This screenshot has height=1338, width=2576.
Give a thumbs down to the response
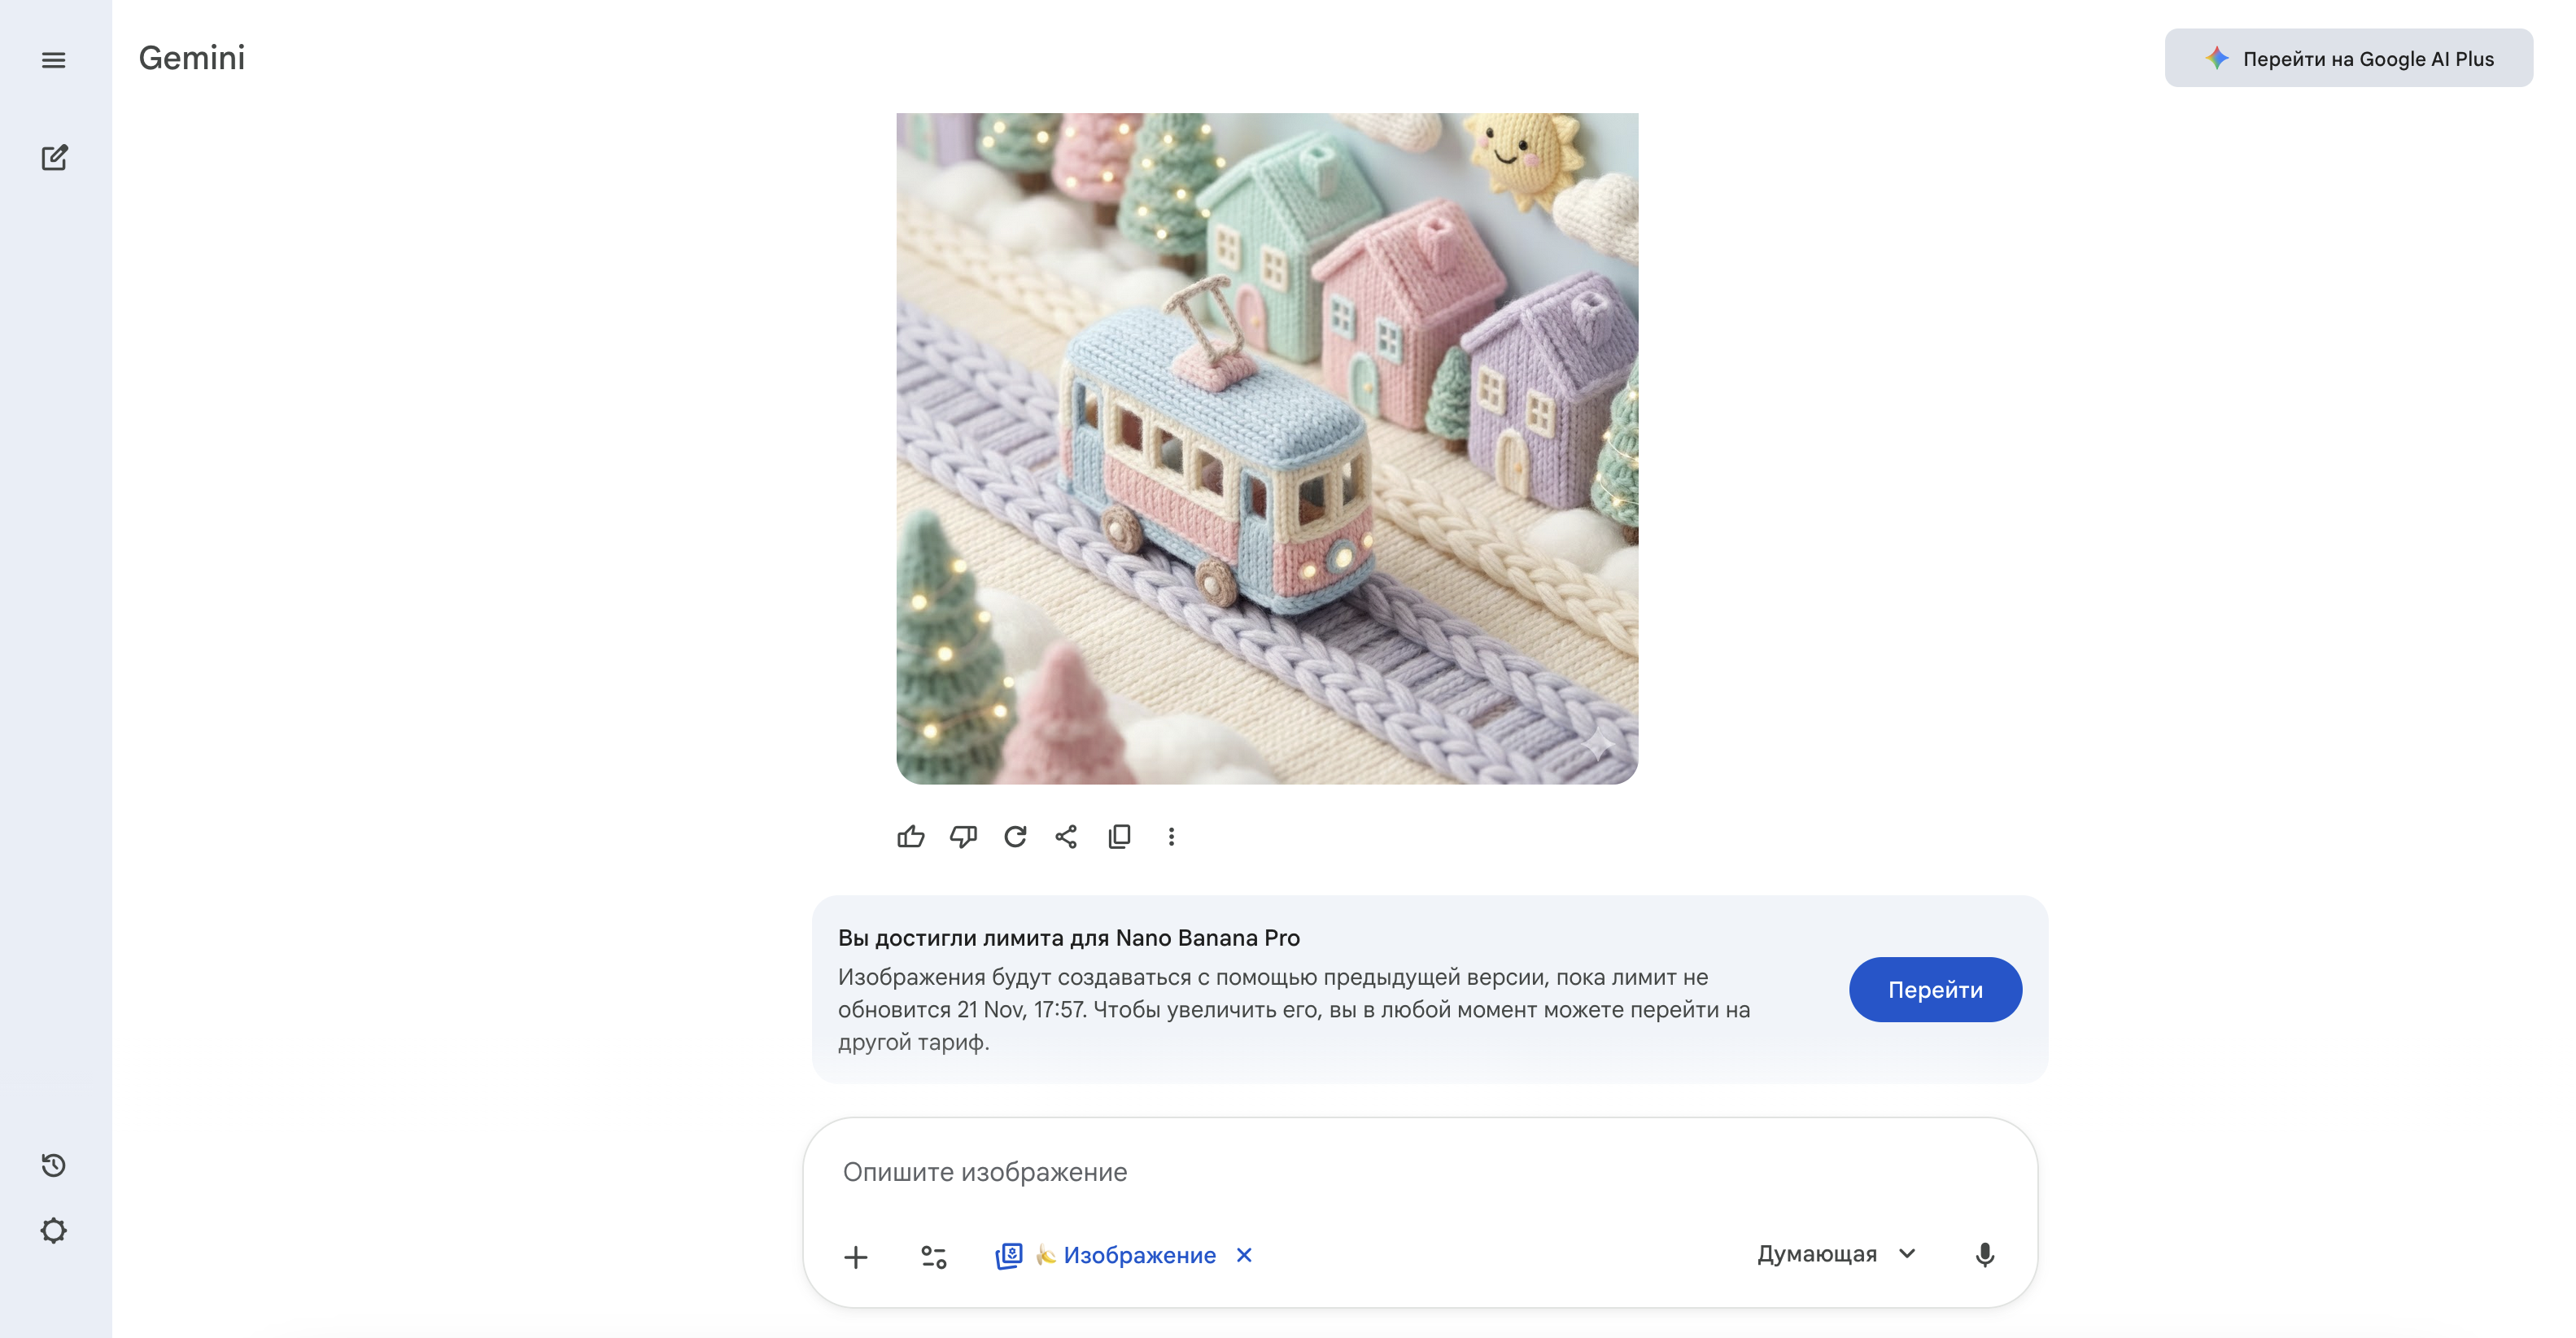coord(963,836)
